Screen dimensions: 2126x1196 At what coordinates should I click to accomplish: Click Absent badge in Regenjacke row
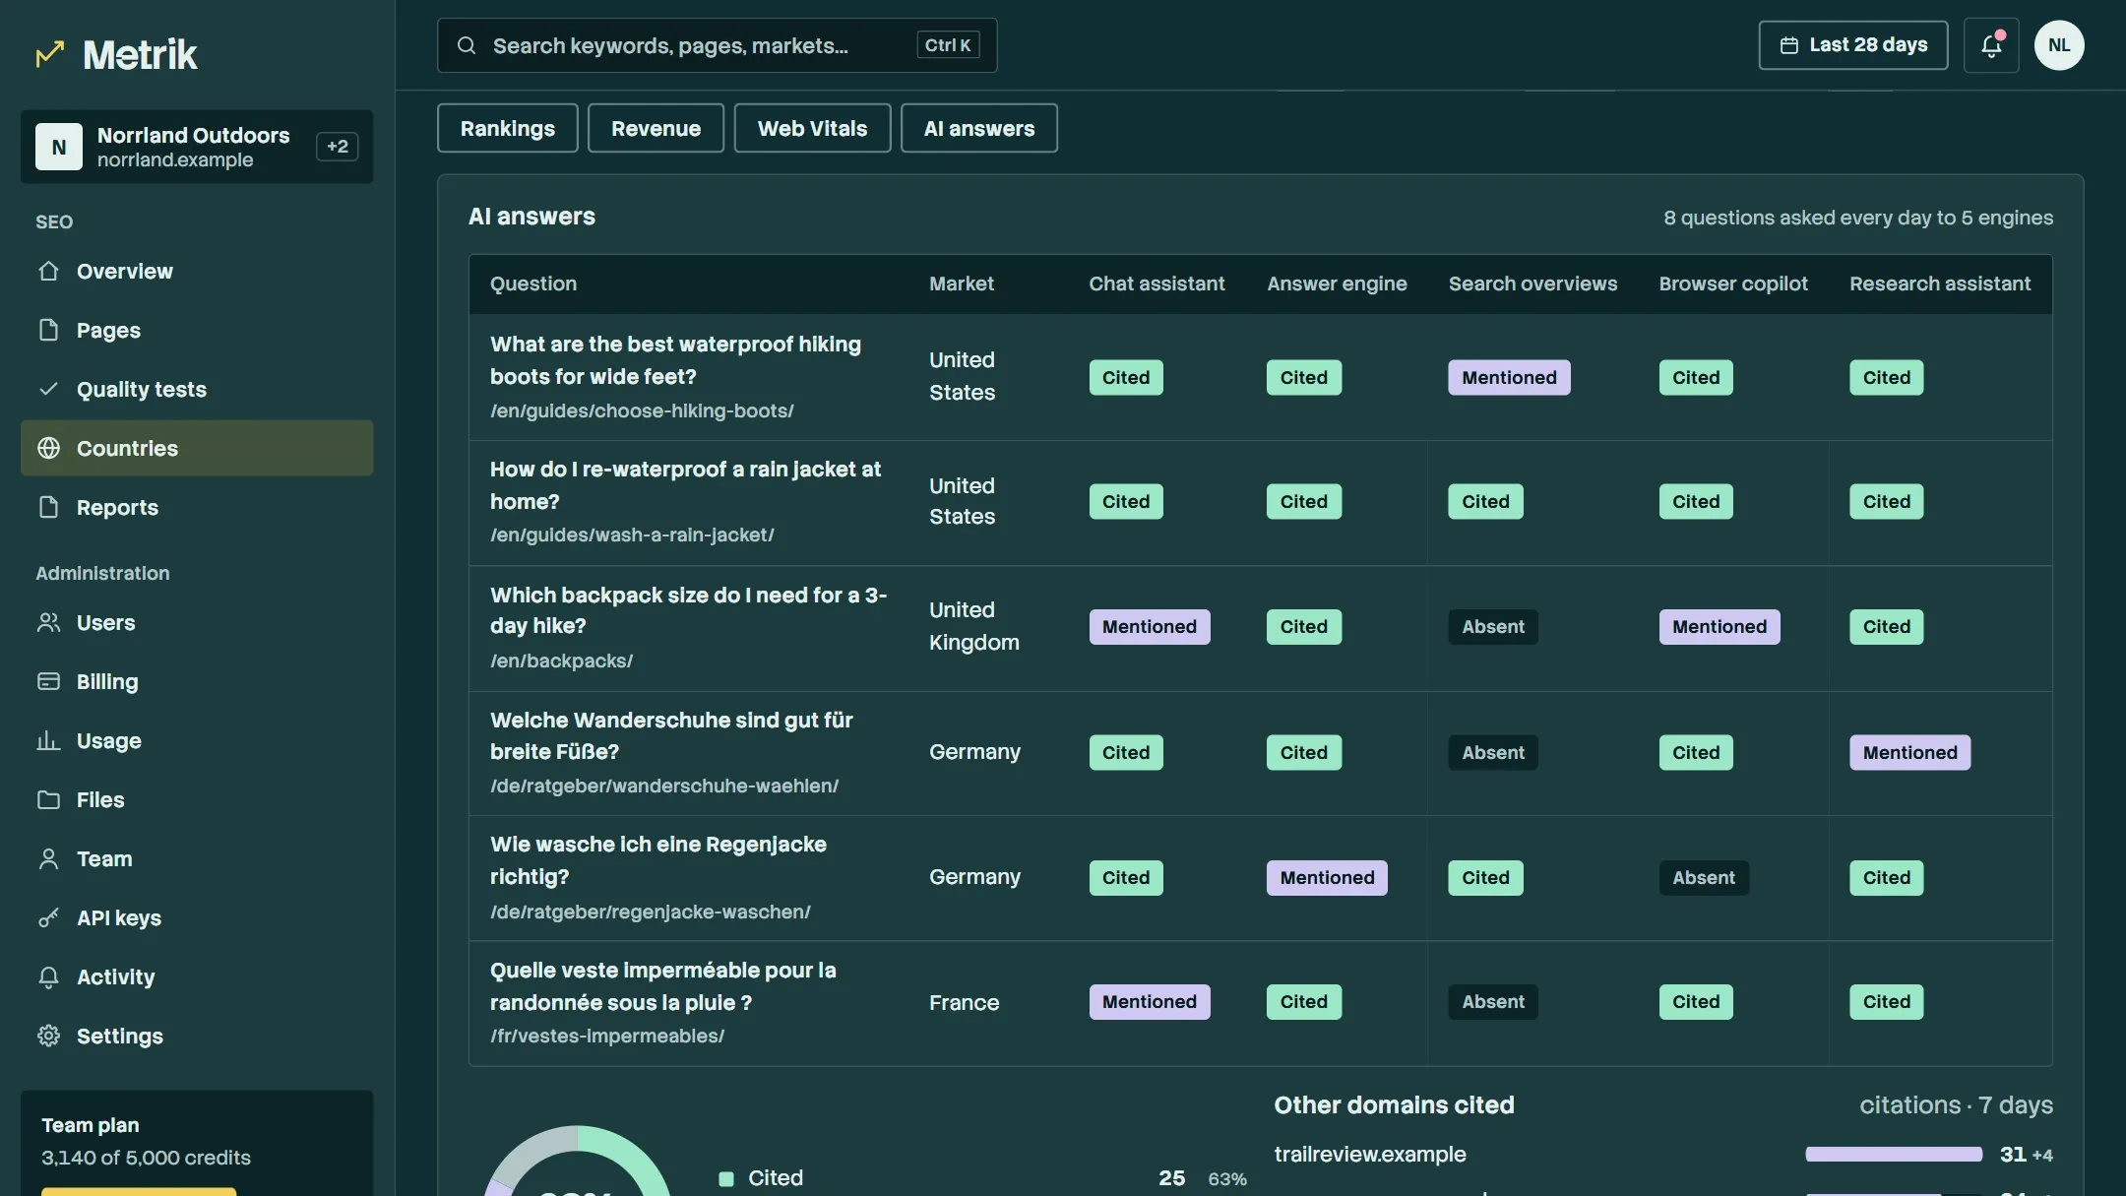click(1704, 878)
